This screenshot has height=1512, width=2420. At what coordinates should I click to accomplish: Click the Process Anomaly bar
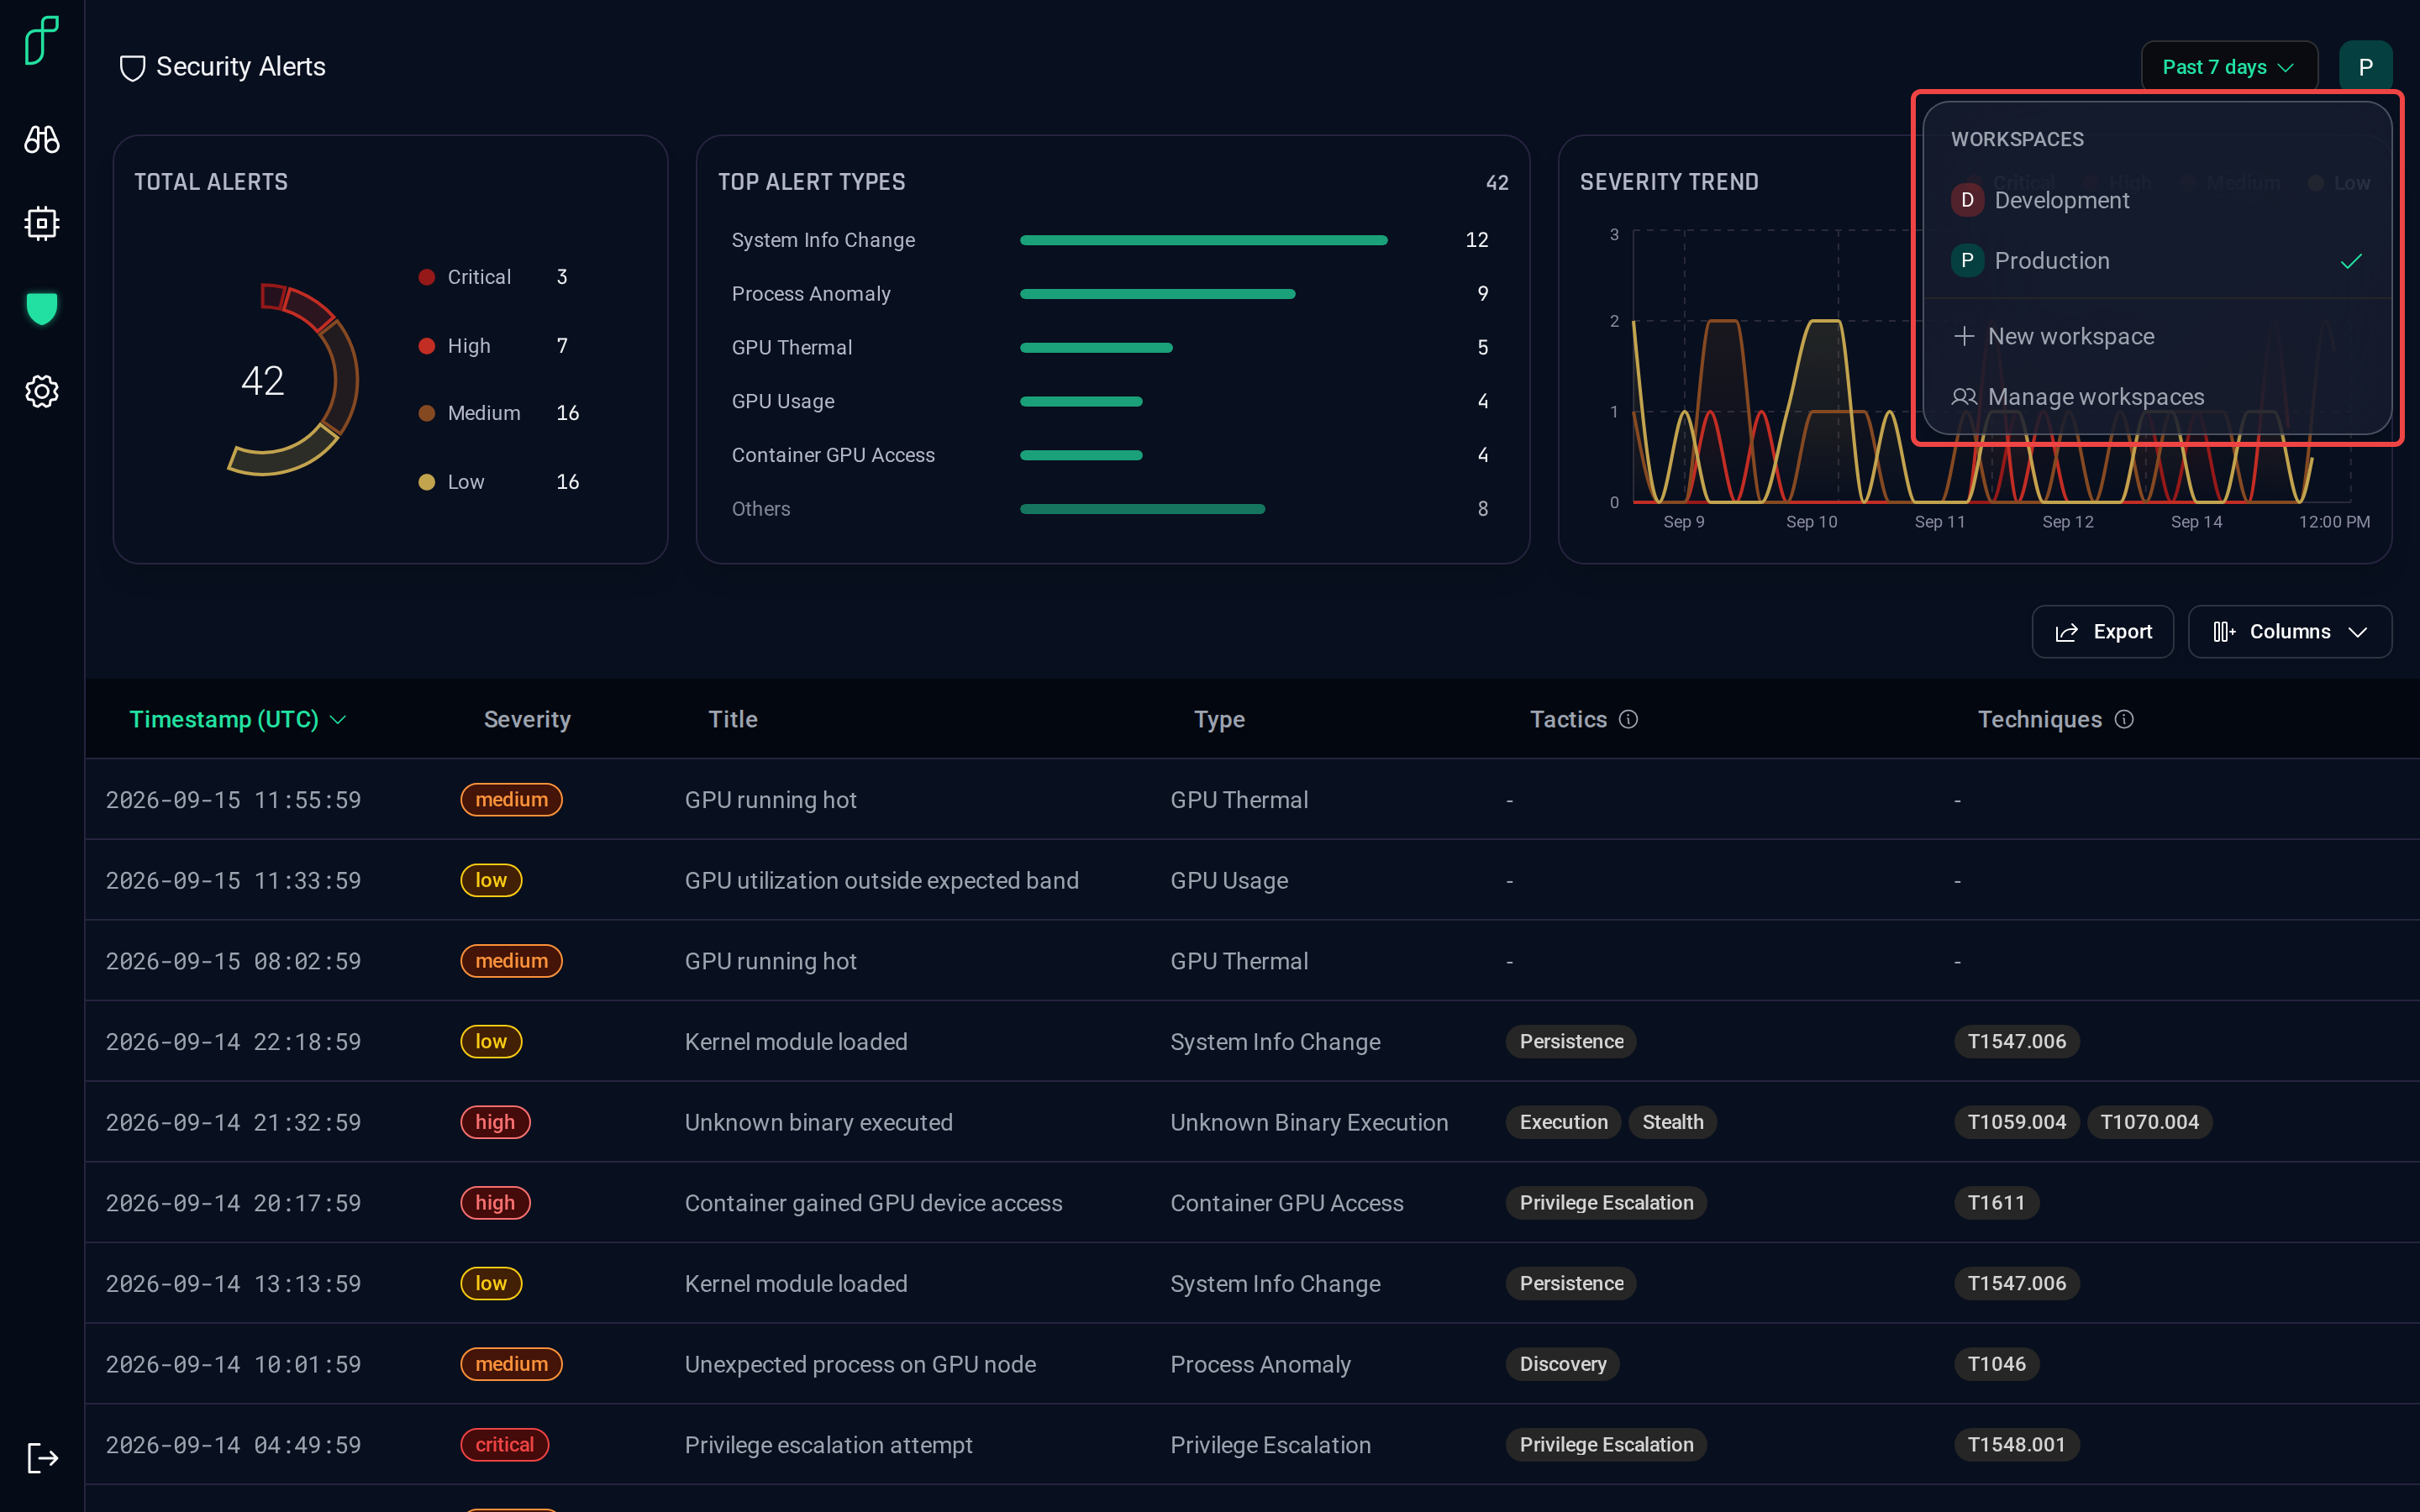coord(1157,294)
